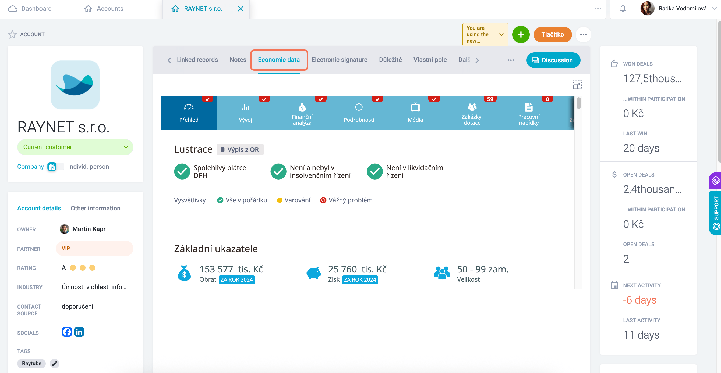The height and width of the screenshot is (373, 721).
Task: Click the overdue '-6 days' next activity
Action: 639,300
